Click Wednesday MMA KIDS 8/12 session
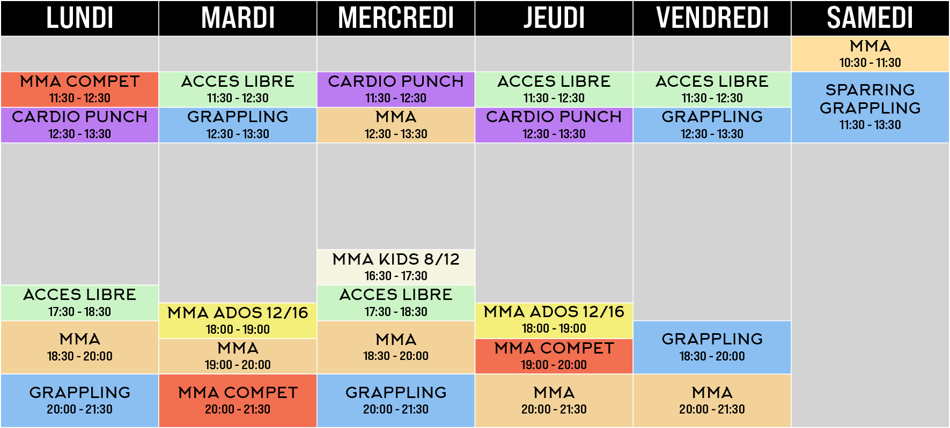Viewport: 950px width, 428px height. (396, 267)
